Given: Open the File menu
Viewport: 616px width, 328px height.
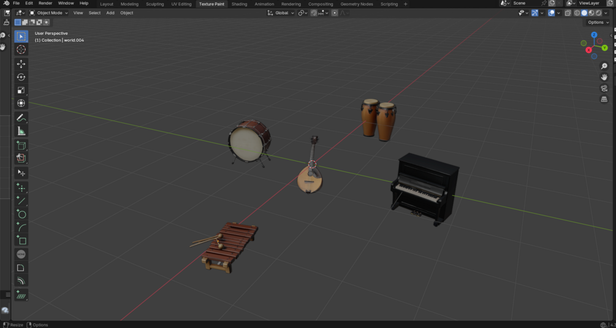Looking at the screenshot, I should (16, 3).
